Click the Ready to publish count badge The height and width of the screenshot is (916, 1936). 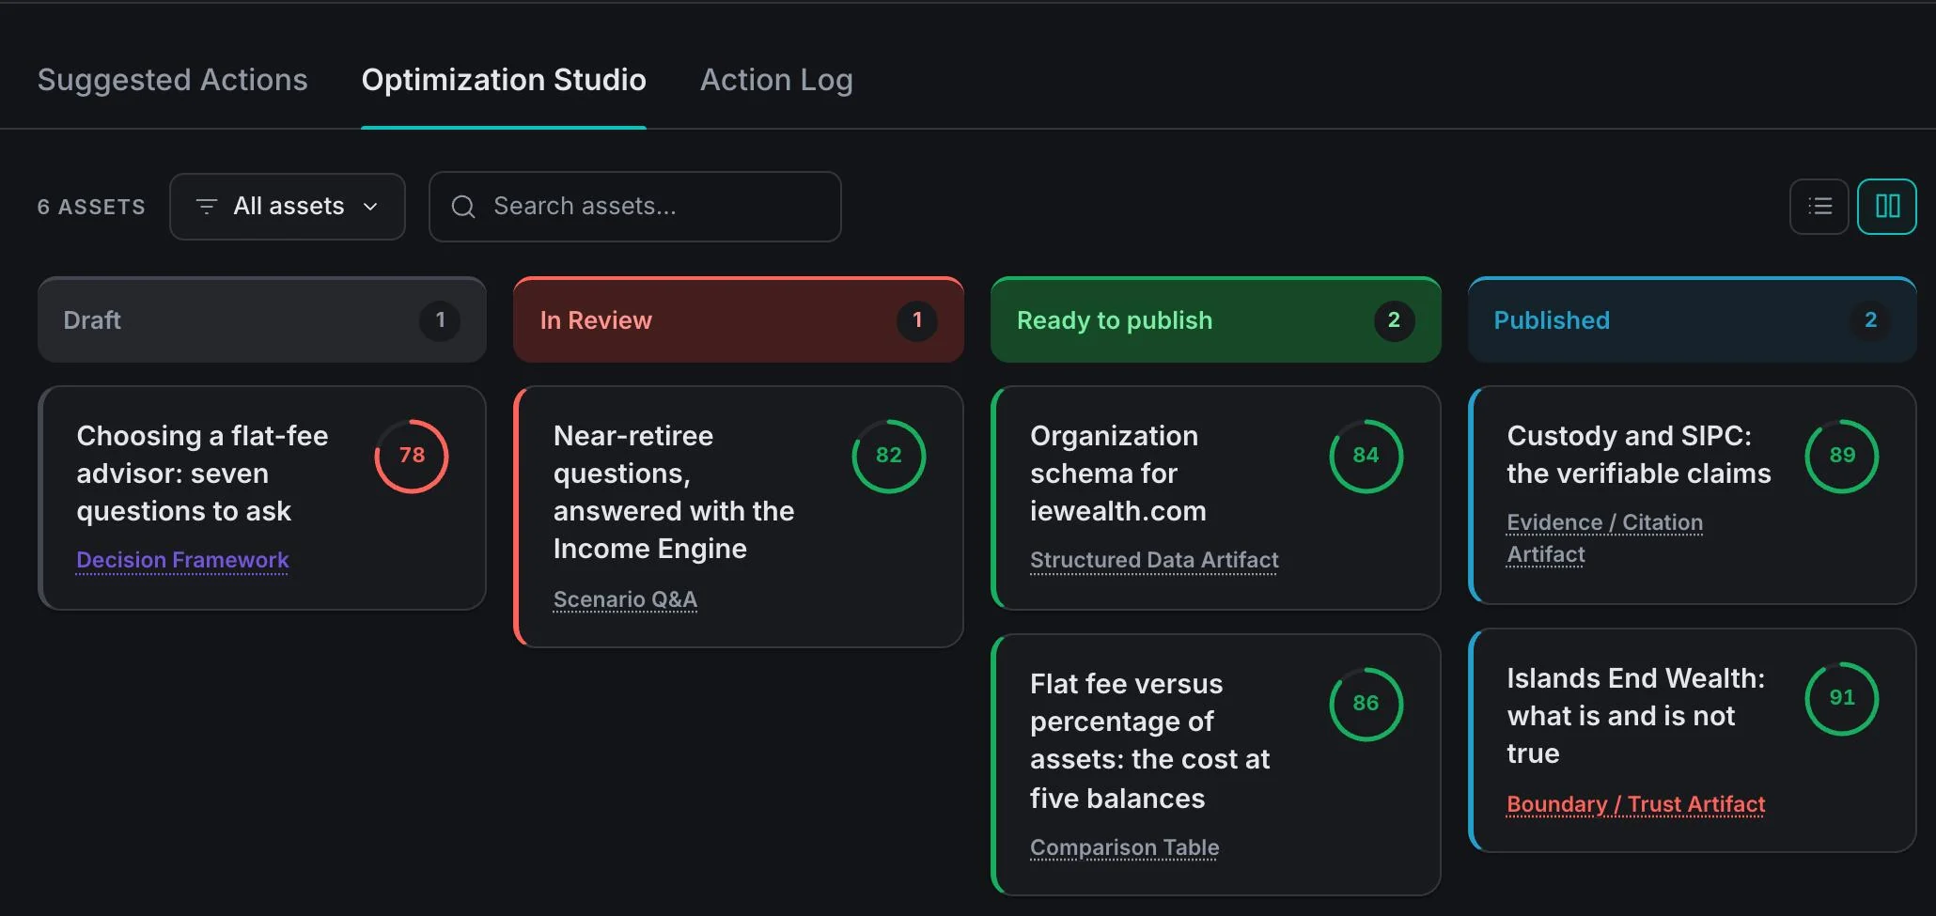[x=1394, y=320]
